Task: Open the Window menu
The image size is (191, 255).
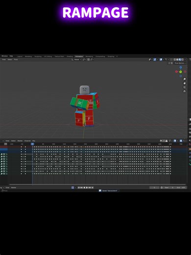Action: 4,56
